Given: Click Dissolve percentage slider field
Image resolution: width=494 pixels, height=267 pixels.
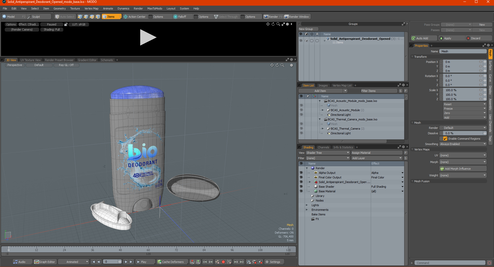Looking at the screenshot, I should pyautogui.click(x=463, y=133).
